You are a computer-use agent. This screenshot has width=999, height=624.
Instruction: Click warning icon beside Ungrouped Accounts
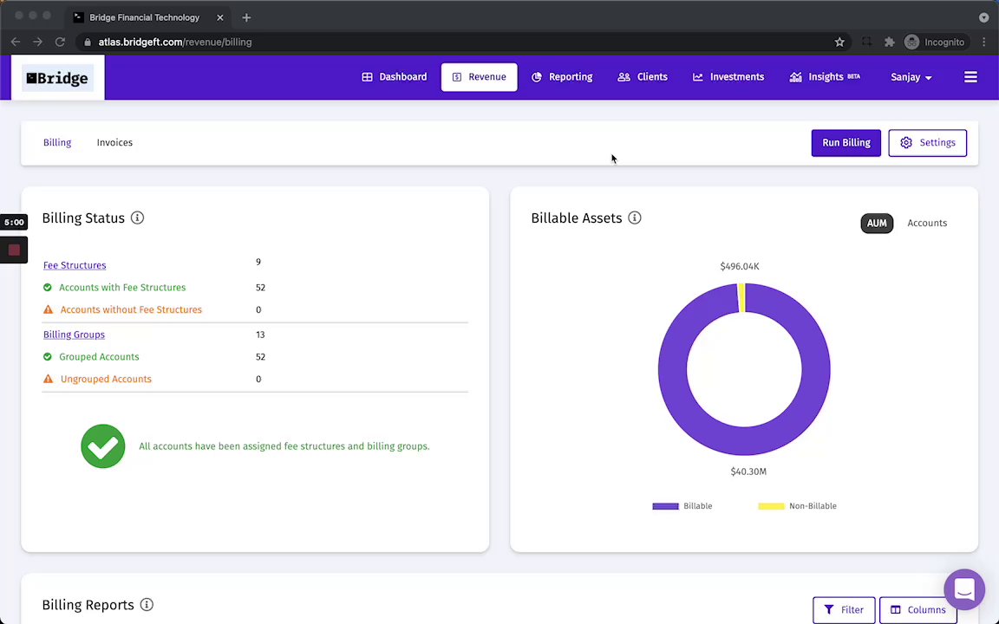48,379
